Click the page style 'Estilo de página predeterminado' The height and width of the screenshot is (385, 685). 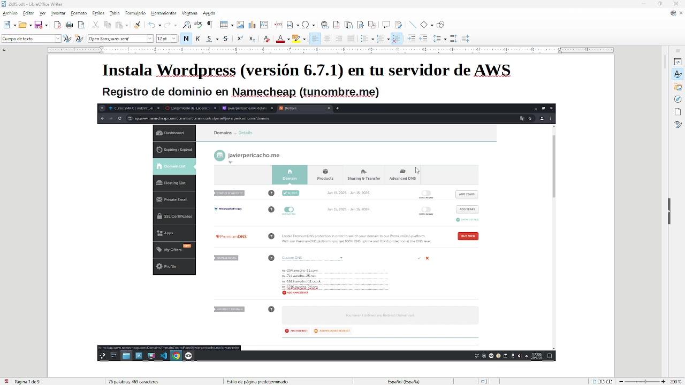tap(257, 382)
